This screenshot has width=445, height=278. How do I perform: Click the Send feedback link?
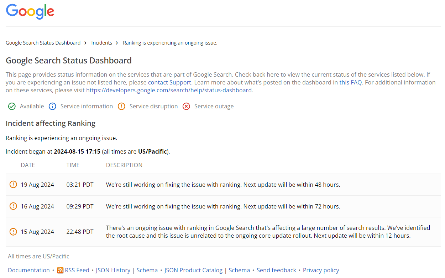(x=276, y=270)
